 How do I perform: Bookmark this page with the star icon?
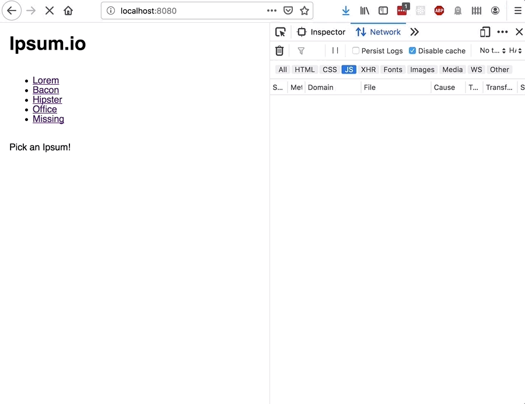(304, 11)
